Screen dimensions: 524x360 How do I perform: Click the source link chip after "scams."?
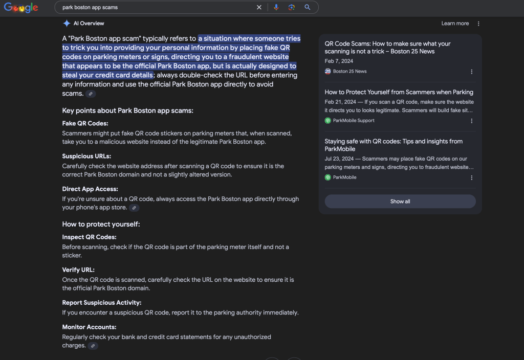pos(91,94)
